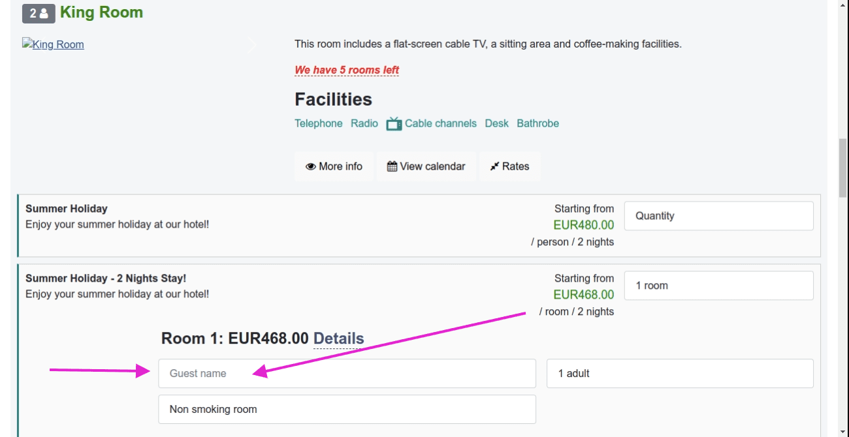This screenshot has width=849, height=437.
Task: Click the 'Summer Holiday - 2 Nights Stay!' rate title
Action: tap(106, 279)
